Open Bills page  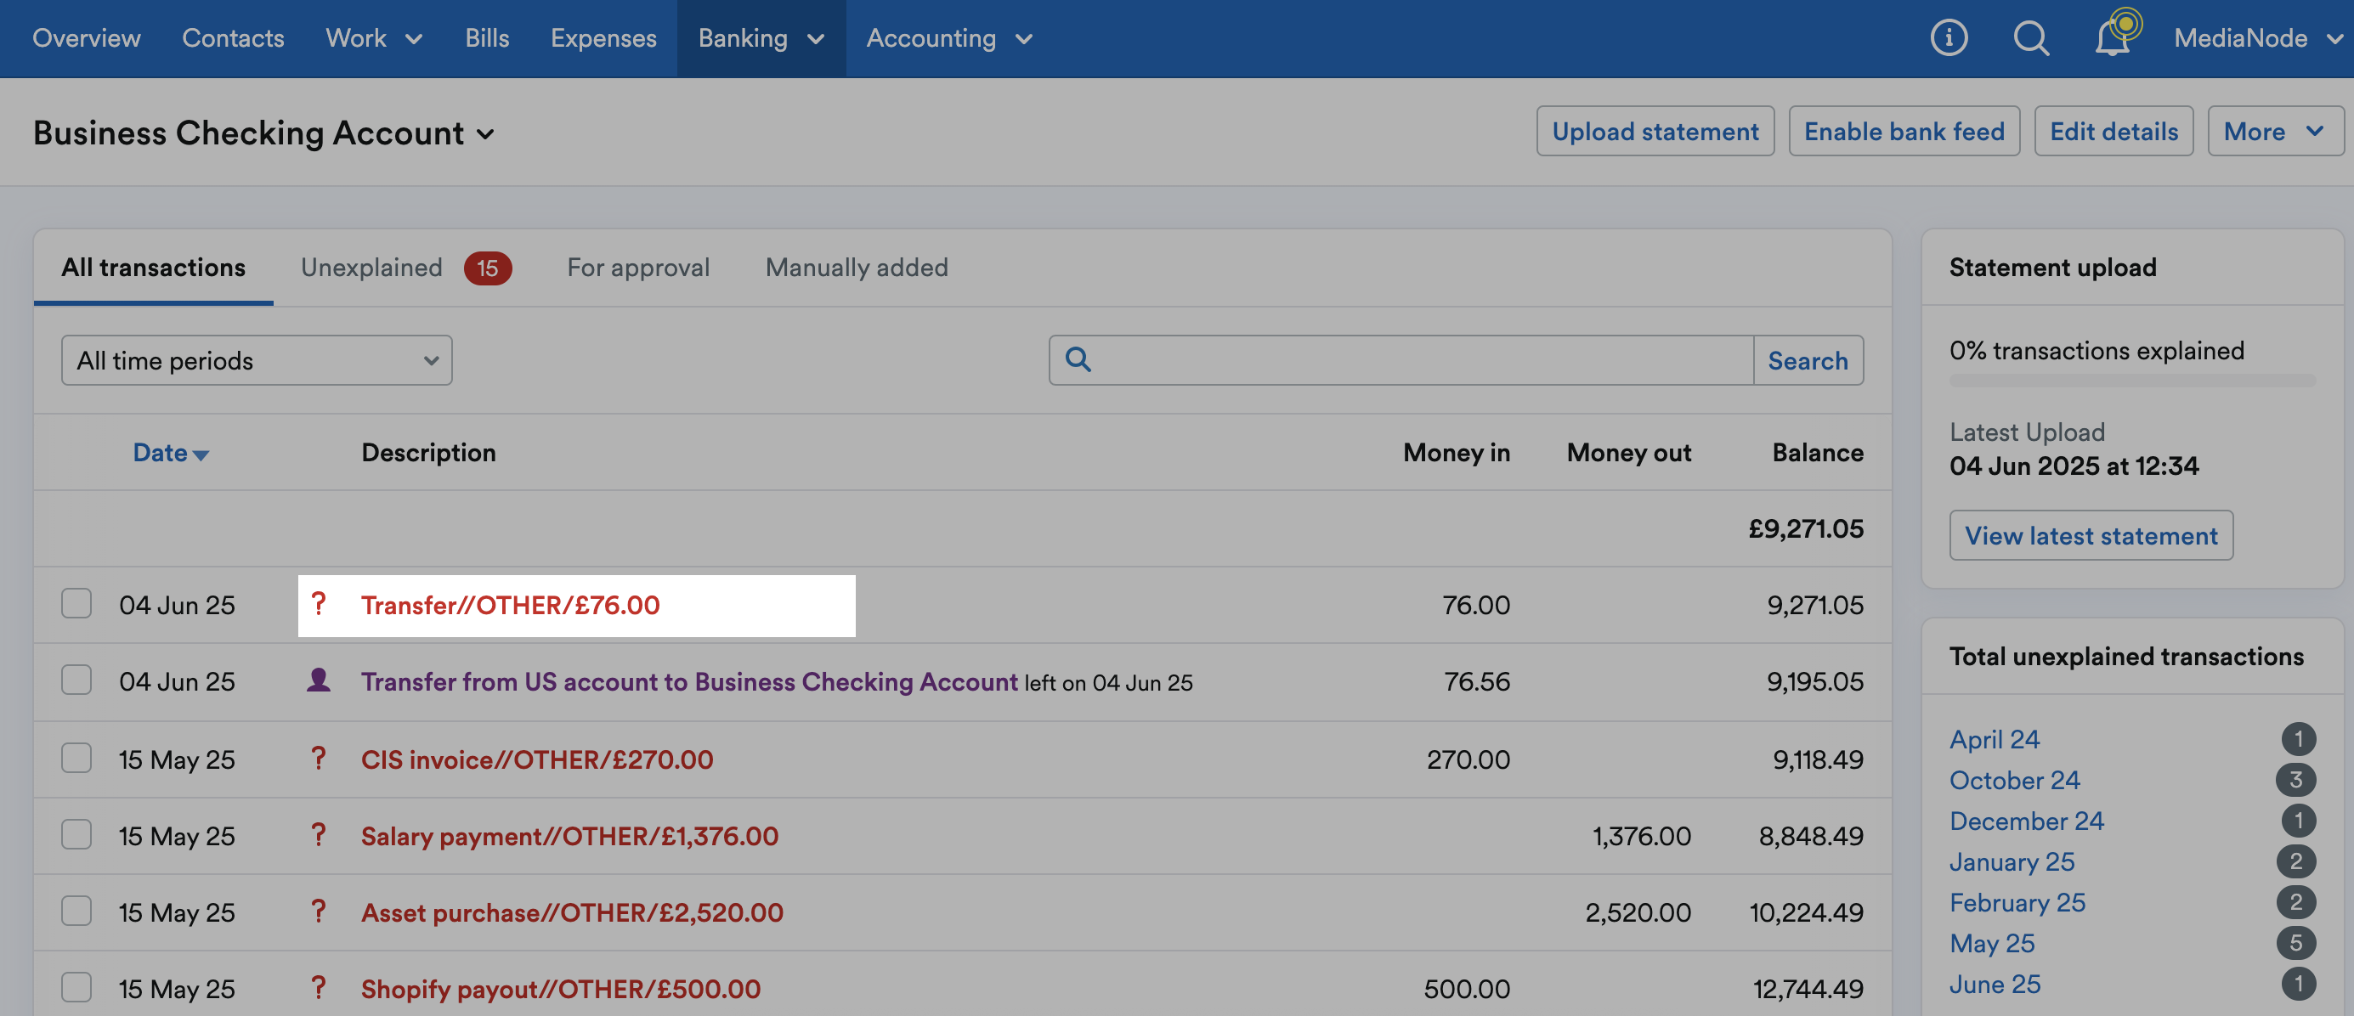point(486,37)
